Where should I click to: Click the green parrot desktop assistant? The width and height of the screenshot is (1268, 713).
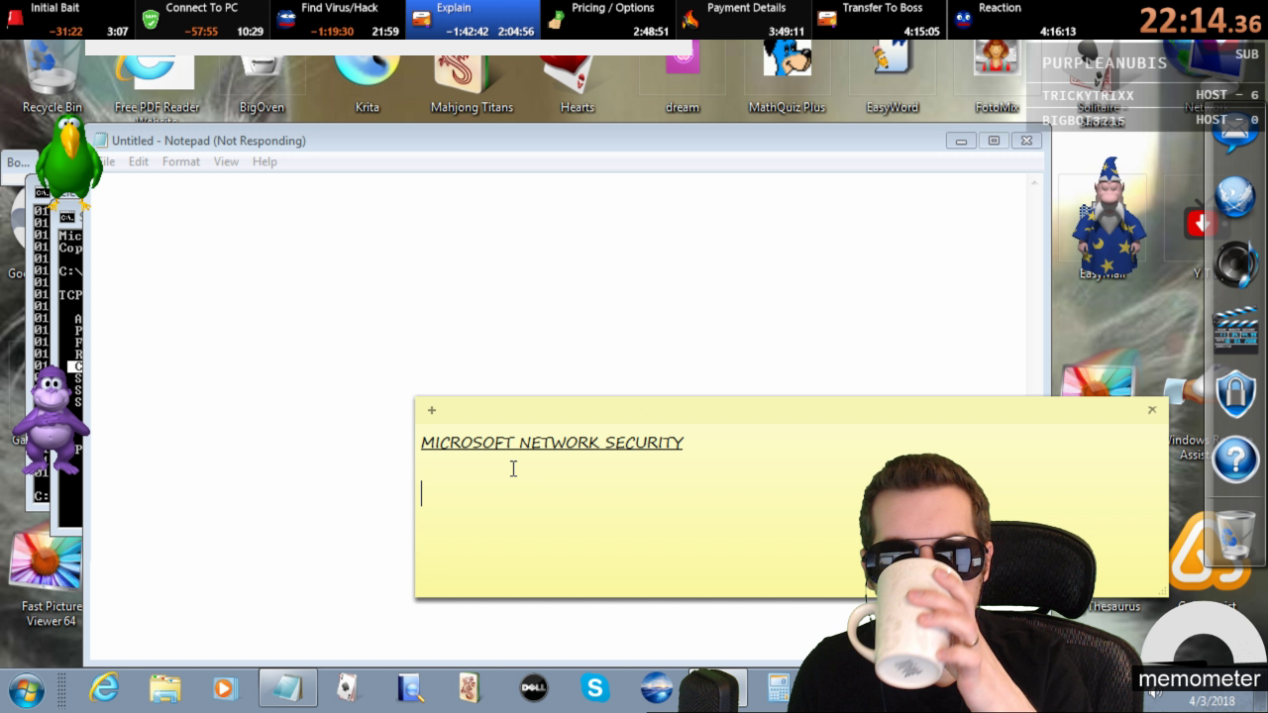coord(68,161)
